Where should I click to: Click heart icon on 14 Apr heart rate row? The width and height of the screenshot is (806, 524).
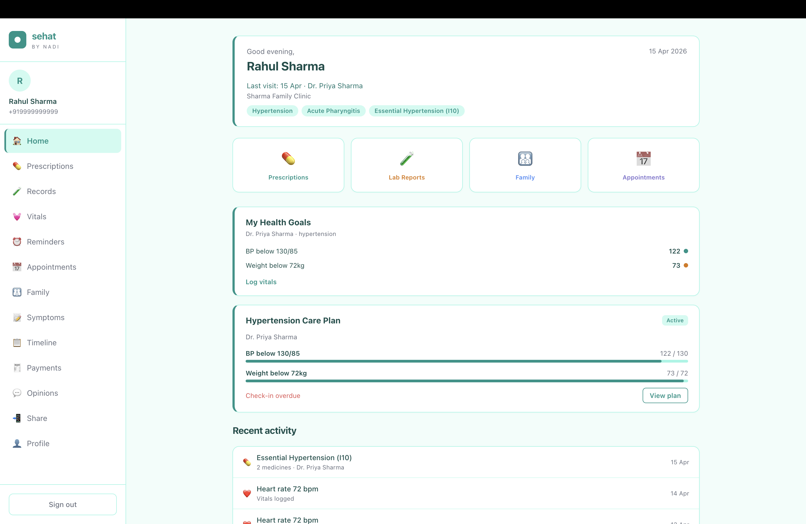[247, 494]
